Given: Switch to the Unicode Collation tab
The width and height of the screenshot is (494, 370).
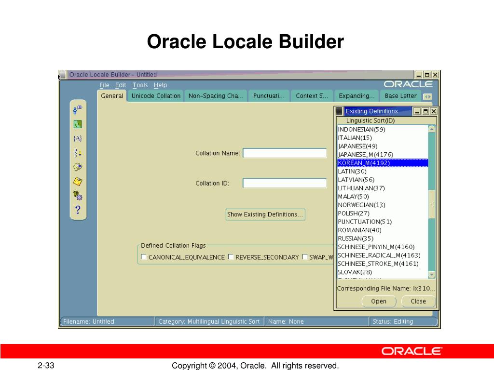Looking at the screenshot, I should pos(156,96).
